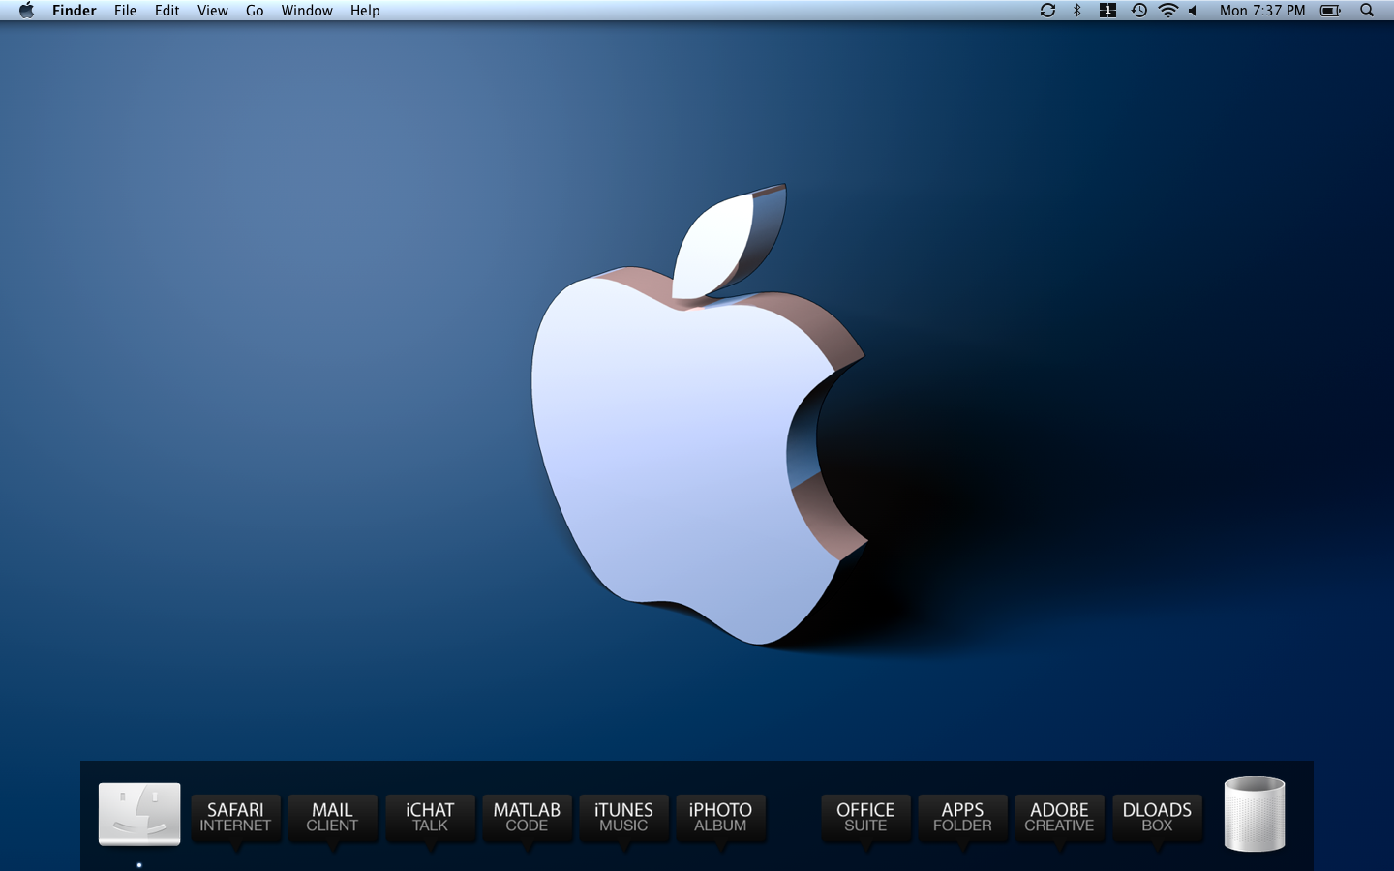Launch Matlab Code from the dock
The image size is (1394, 871).
[527, 819]
